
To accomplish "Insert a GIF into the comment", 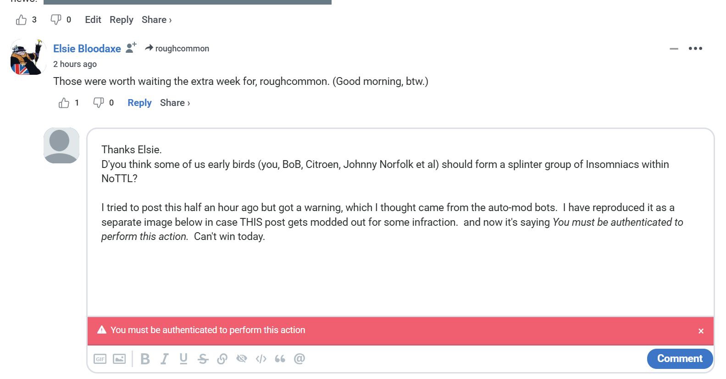I will (100, 359).
